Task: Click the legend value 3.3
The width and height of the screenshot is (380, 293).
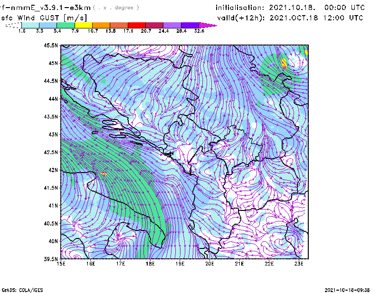Action: pos(39,31)
